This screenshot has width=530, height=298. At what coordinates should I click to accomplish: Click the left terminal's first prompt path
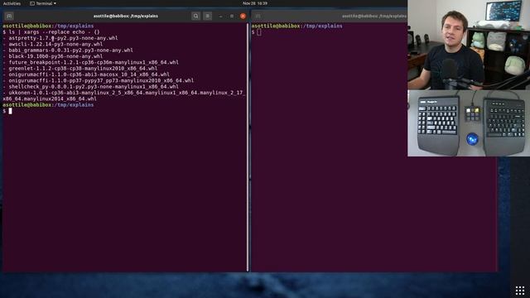click(x=74, y=26)
